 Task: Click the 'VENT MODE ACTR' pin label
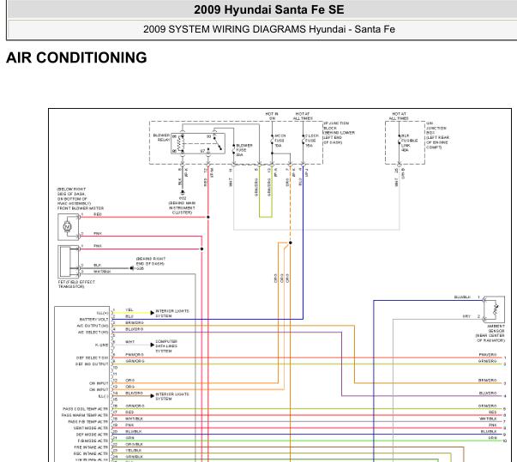coord(91,428)
